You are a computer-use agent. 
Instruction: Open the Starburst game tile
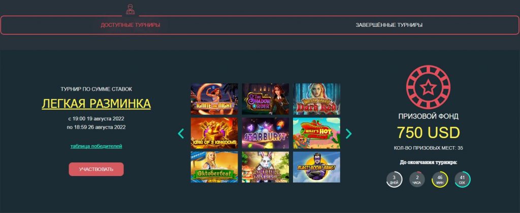click(265, 133)
